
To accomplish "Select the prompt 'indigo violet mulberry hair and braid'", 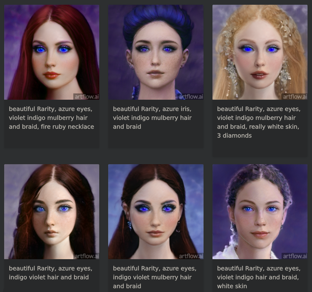I will [x=155, y=277].
